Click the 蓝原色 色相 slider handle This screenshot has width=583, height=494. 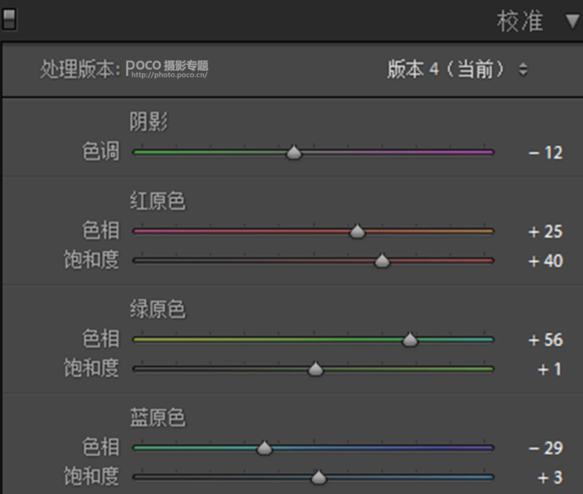264,448
